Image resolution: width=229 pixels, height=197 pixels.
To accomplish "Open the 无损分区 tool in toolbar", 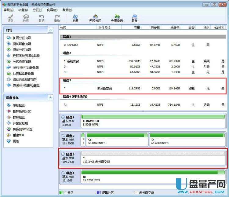I will point(95,18).
